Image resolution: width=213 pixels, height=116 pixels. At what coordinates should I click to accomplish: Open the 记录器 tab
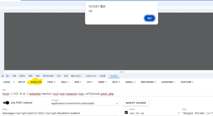click(102, 76)
